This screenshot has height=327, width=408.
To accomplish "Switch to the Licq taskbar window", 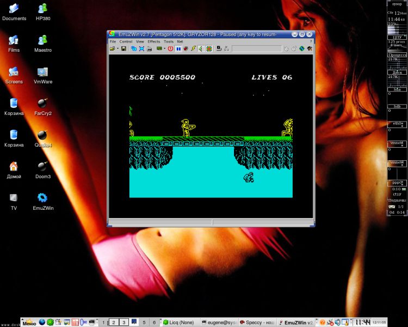I will (180, 322).
